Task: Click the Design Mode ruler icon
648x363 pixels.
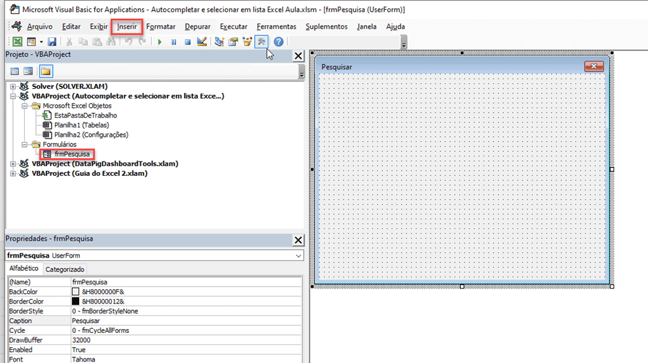Action: coord(202,42)
